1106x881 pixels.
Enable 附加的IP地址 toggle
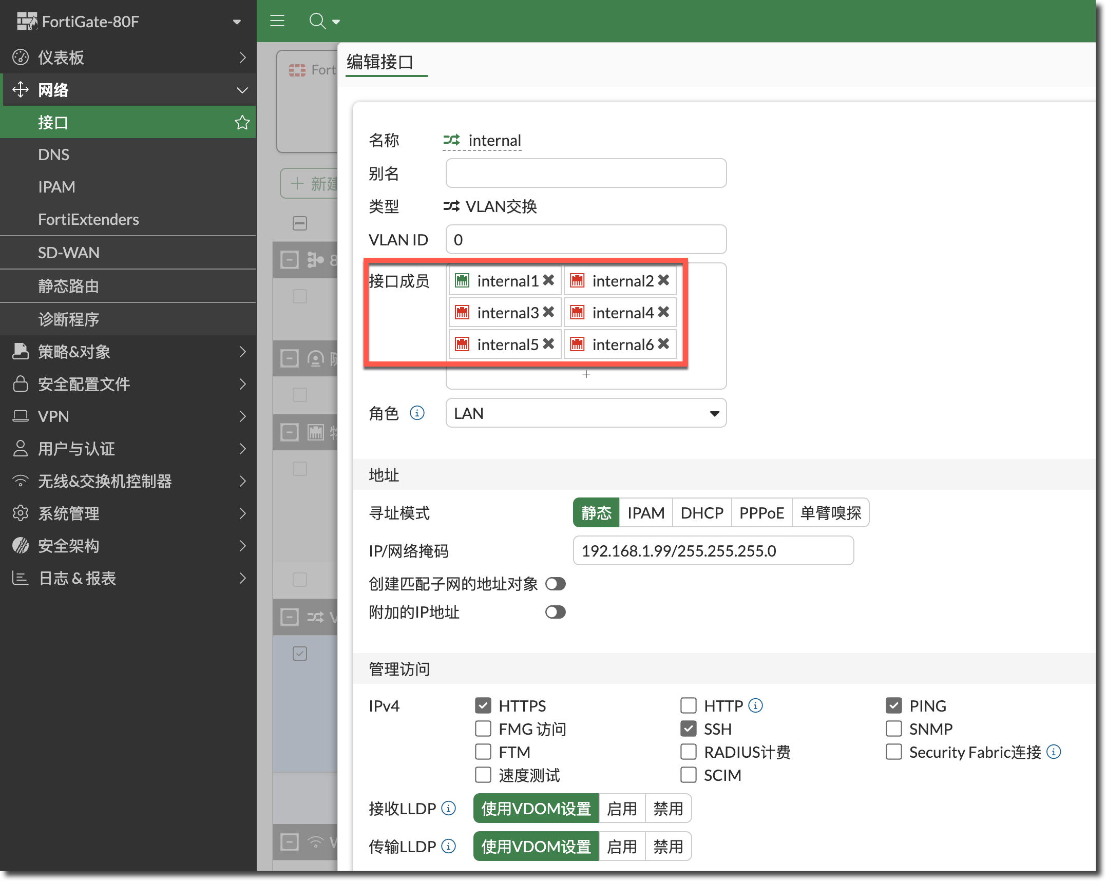[555, 612]
